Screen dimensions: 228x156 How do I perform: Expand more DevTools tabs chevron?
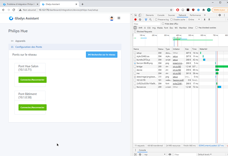tap(205, 15)
